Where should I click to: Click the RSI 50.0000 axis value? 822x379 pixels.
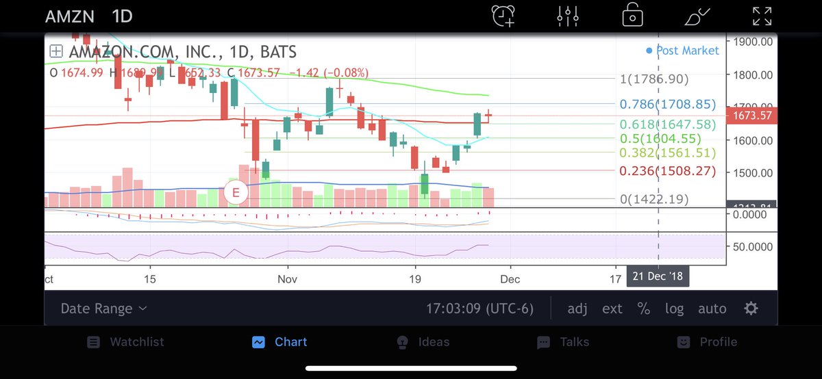click(752, 246)
